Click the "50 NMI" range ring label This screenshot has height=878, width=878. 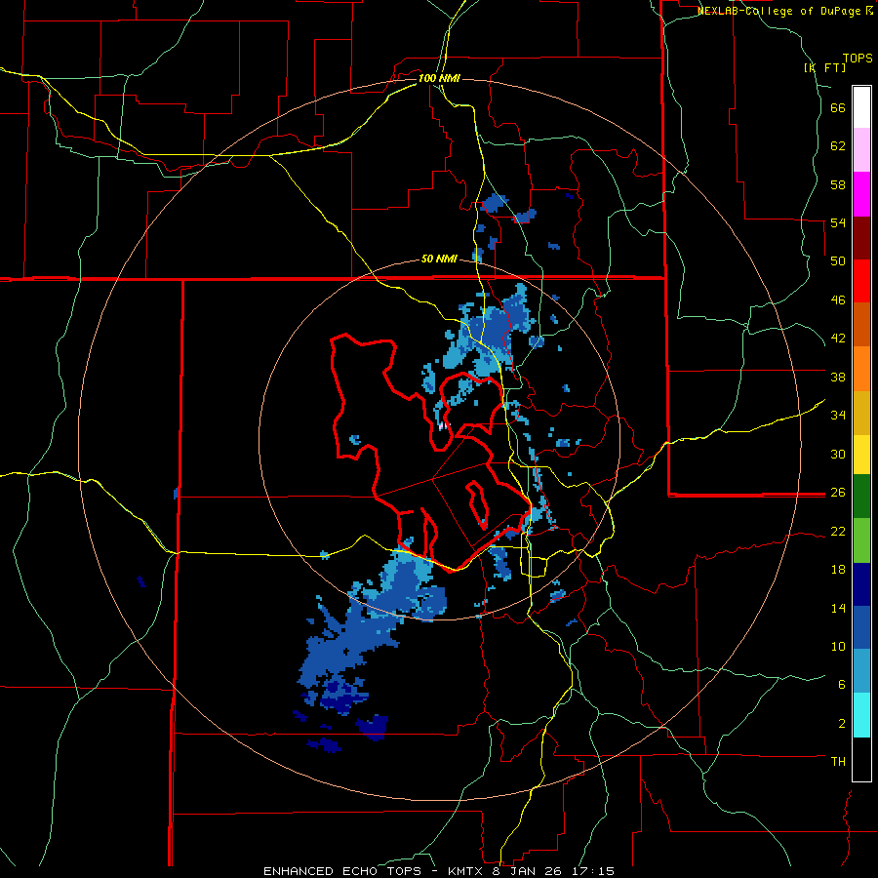point(439,259)
